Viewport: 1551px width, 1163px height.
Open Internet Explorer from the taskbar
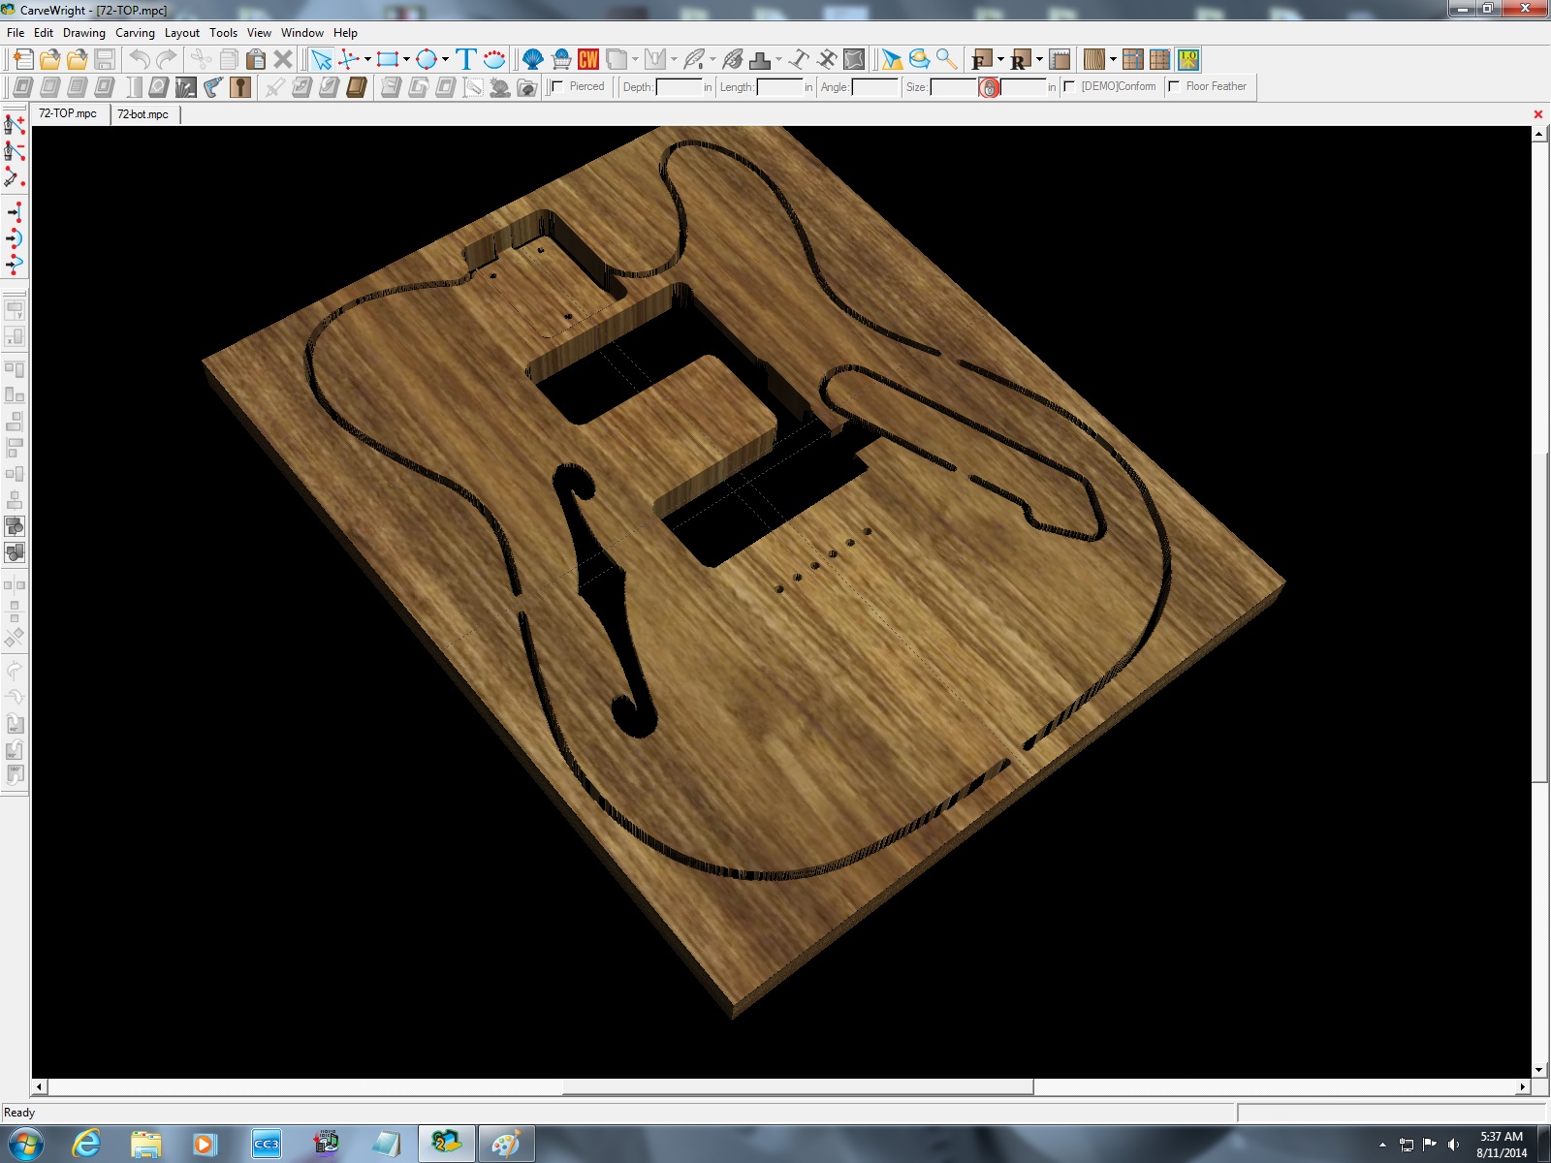tap(86, 1144)
